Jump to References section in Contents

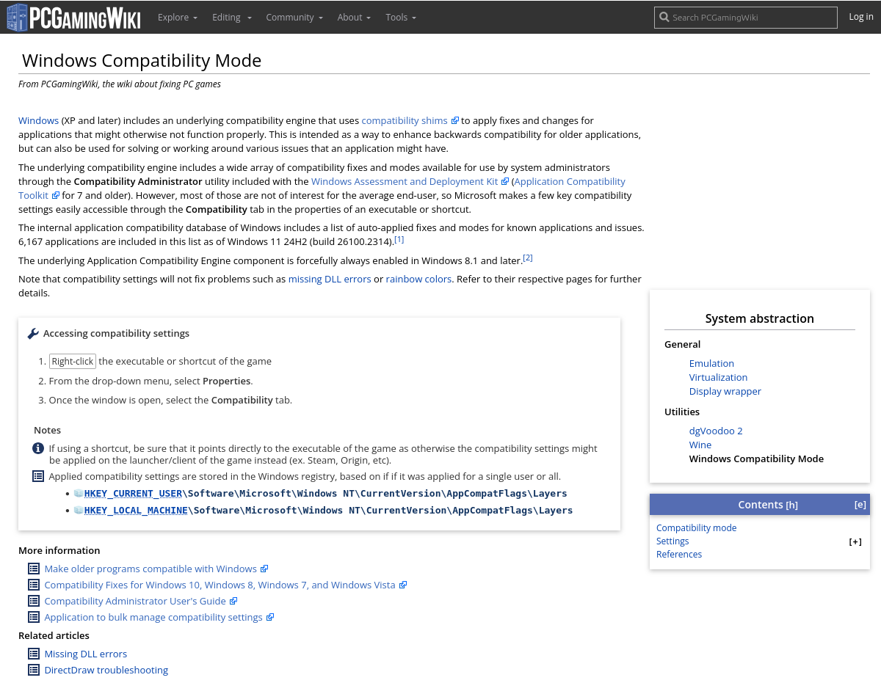tap(679, 554)
